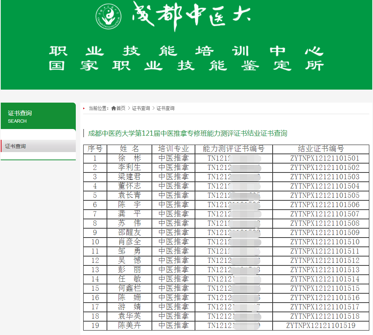Click 中医推拿 in 陈美卉's row
This screenshot has height=335, width=373.
173,325
